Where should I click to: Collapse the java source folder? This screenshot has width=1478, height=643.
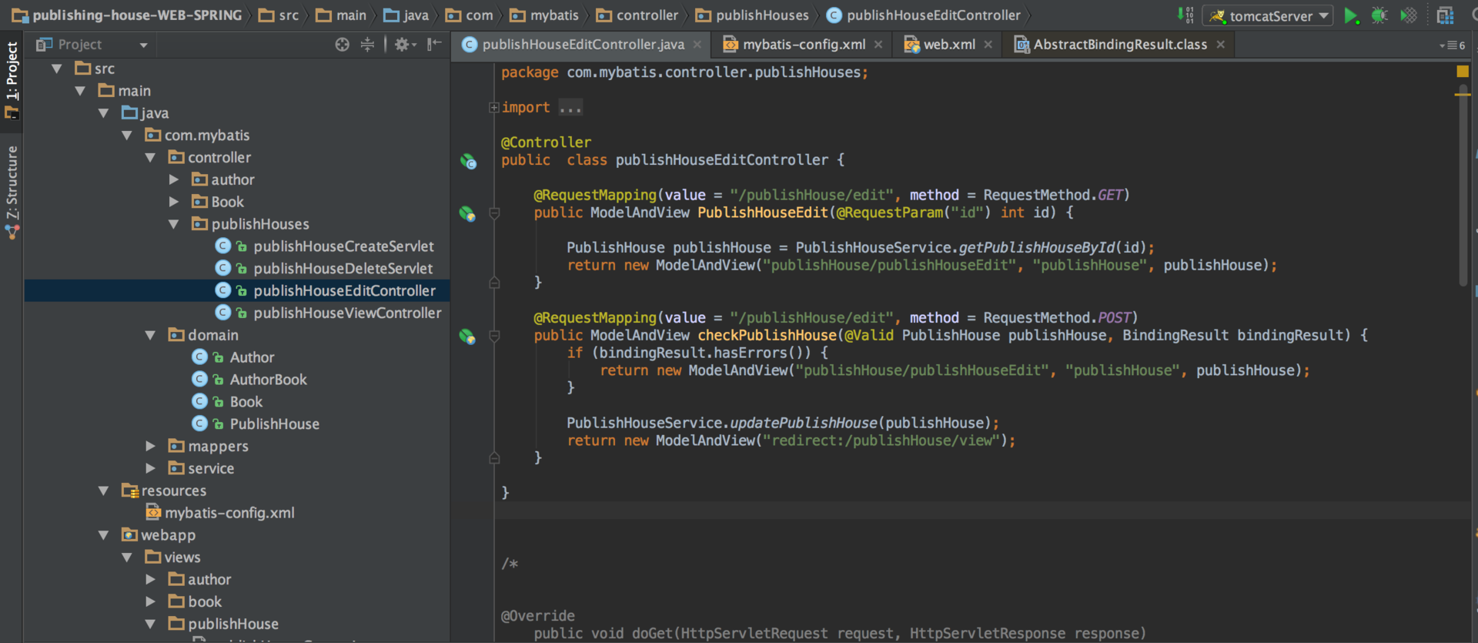[x=103, y=113]
